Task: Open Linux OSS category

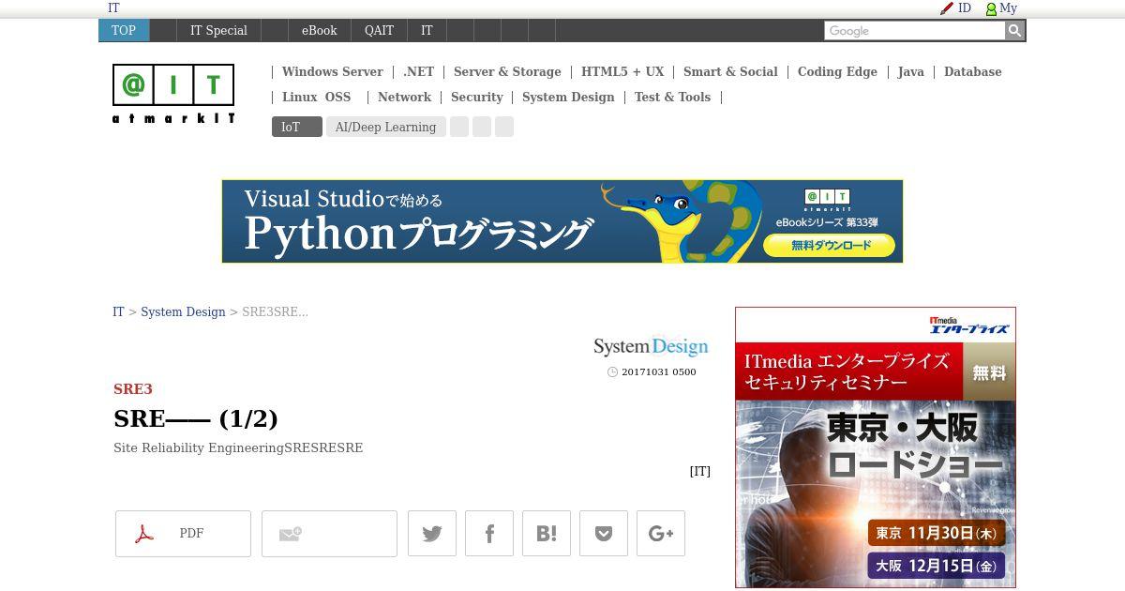Action: [x=316, y=97]
